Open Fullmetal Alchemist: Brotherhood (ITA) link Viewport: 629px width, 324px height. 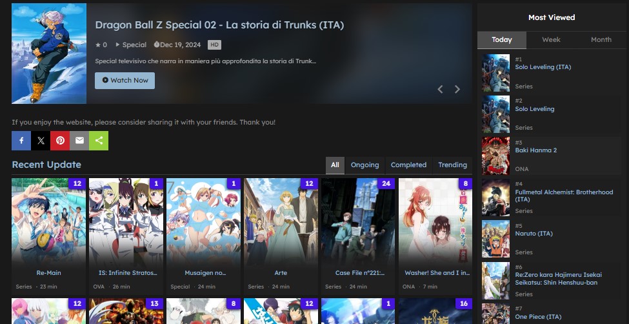(x=564, y=196)
